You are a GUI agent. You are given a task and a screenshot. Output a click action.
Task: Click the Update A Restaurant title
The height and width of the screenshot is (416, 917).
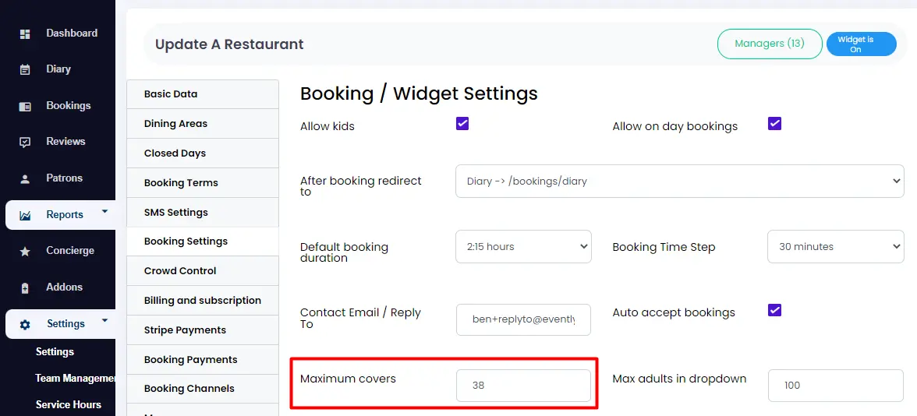tap(229, 44)
